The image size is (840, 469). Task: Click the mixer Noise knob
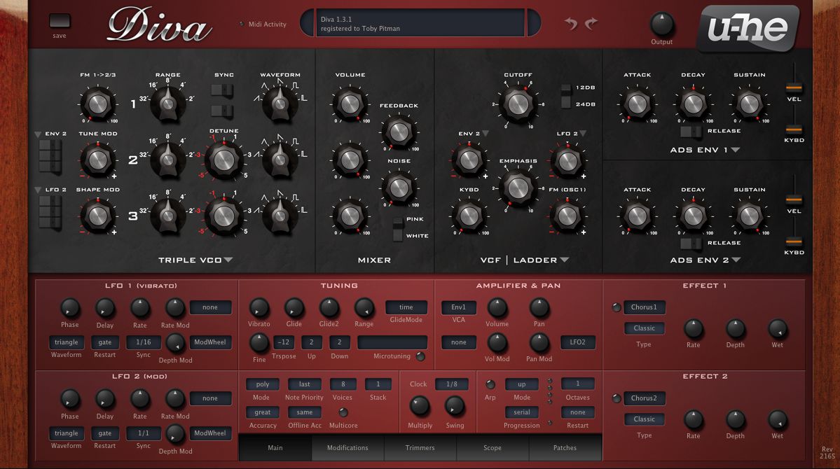pyautogui.click(x=399, y=188)
